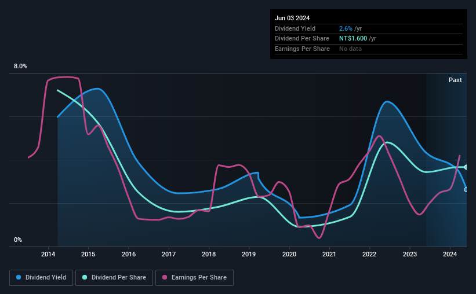Viewport: 476px width, 294px height.
Task: Click the 2015 x-axis label
Action: coord(88,254)
